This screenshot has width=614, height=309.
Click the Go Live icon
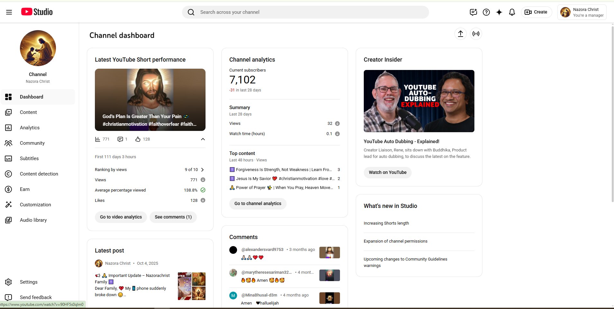pyautogui.click(x=476, y=34)
